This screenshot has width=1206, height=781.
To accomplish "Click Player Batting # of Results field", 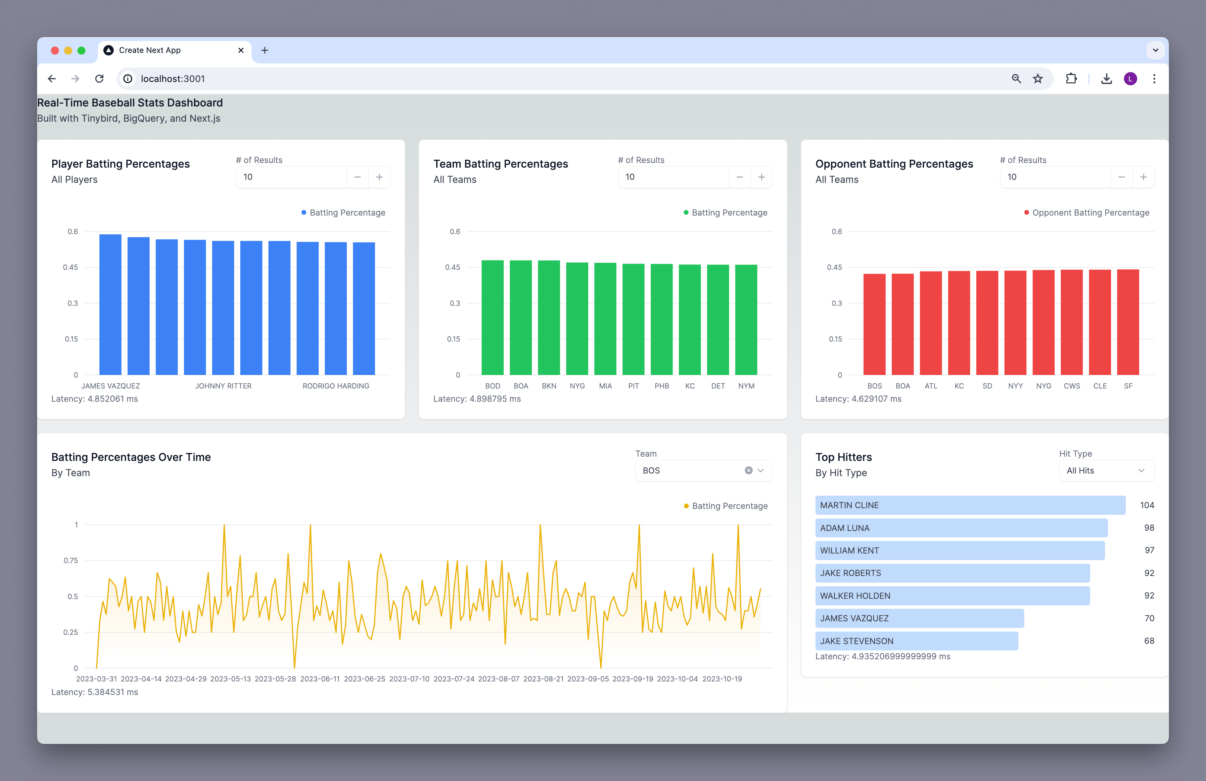I will 291,177.
